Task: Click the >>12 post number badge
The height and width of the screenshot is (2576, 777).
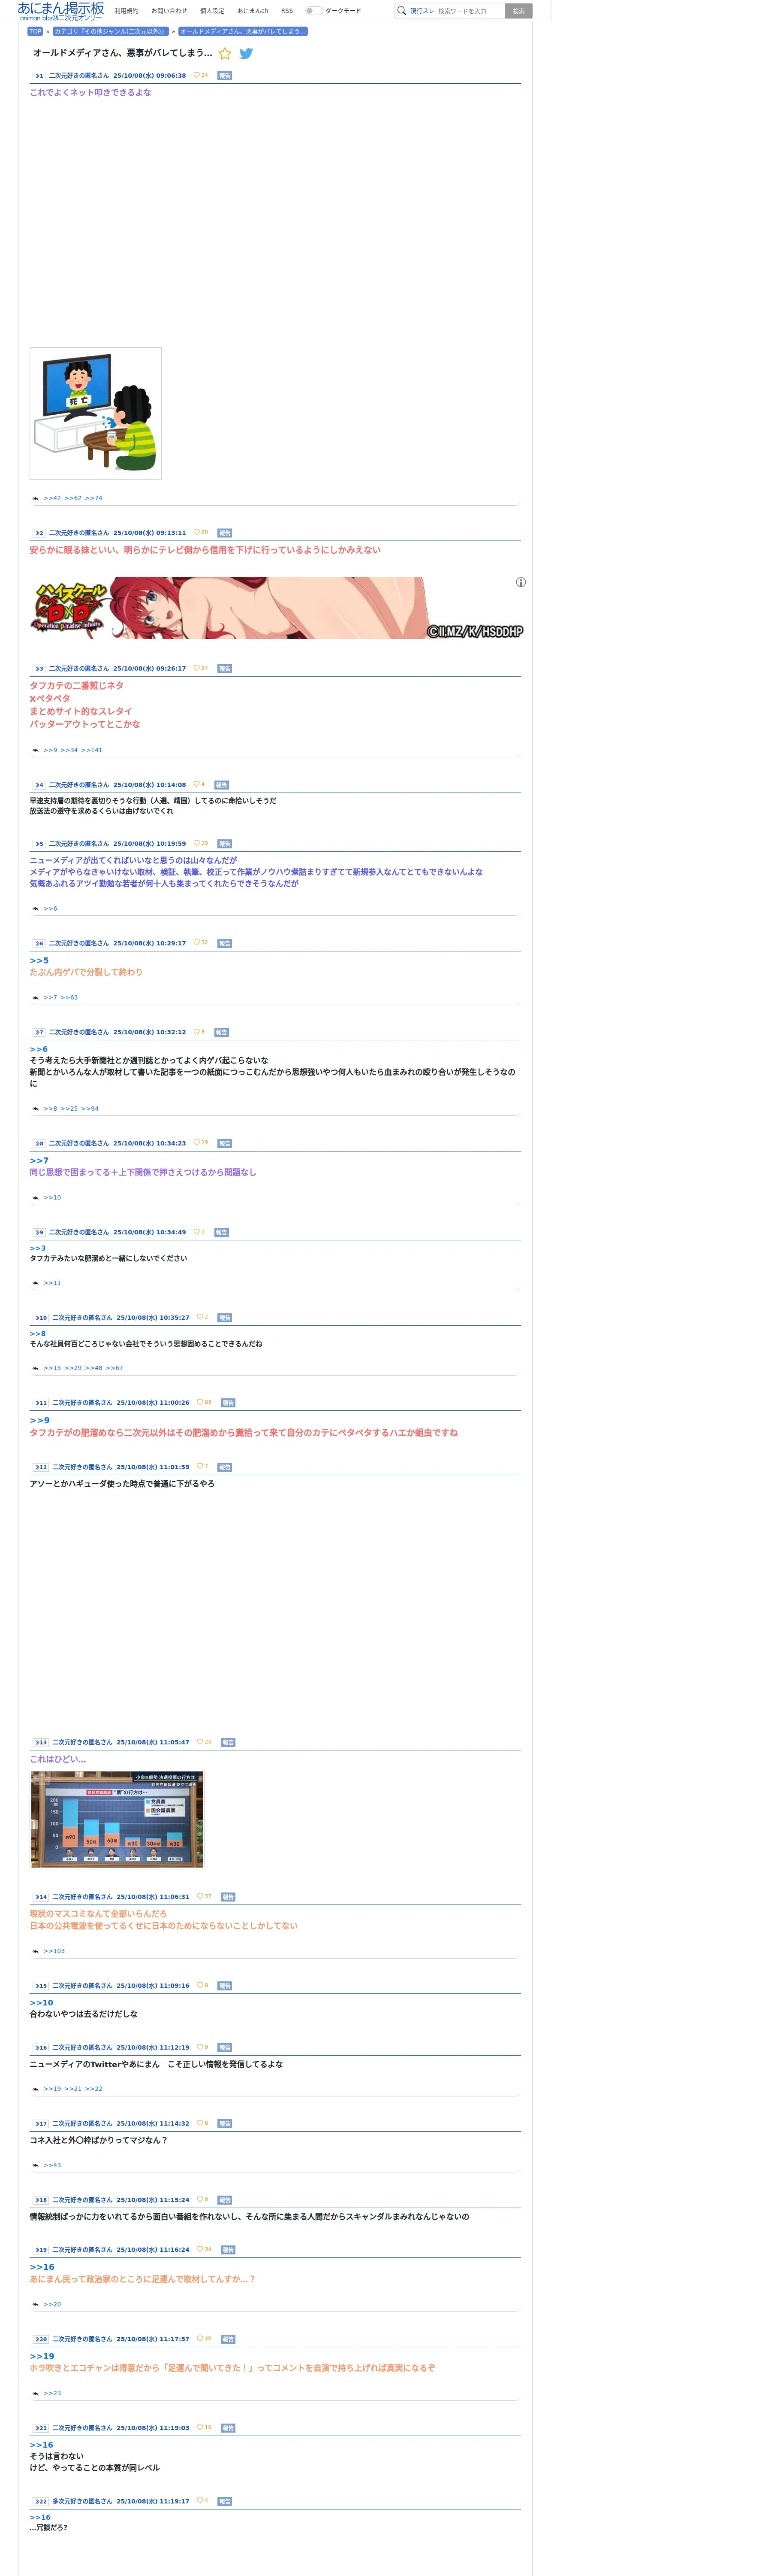Action: tap(40, 1467)
